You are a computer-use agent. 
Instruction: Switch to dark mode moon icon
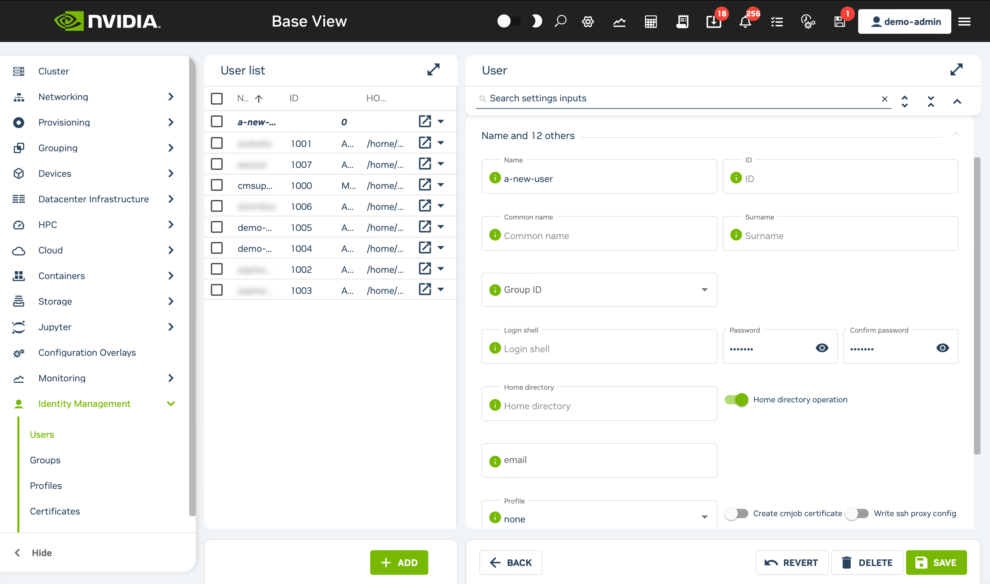click(536, 21)
